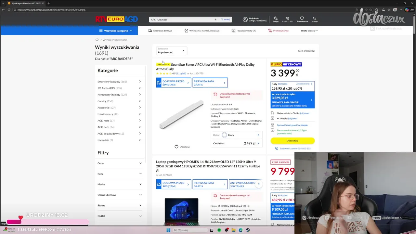416x234 pixels.
Task: Open the 3 229,05 zł installment banner
Action: click(292, 100)
